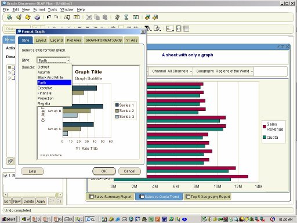Image resolution: width=297 pixels, height=223 pixels.
Task: Confirm with the OK button
Action: 104,171
